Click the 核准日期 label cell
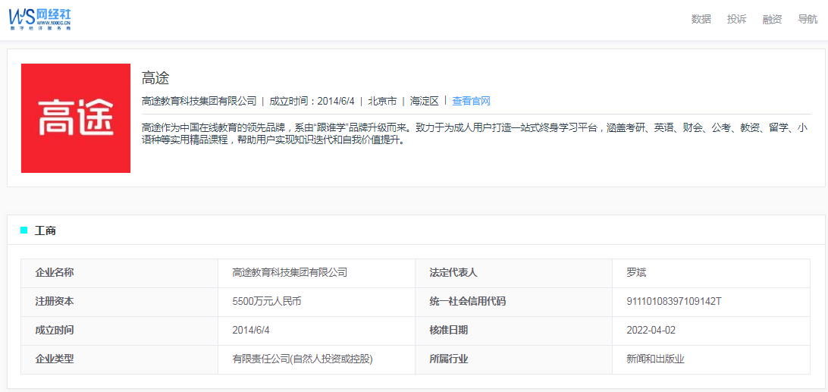 click(x=514, y=330)
